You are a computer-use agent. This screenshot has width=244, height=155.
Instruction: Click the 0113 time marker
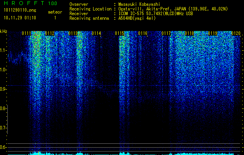[x=73, y=33]
